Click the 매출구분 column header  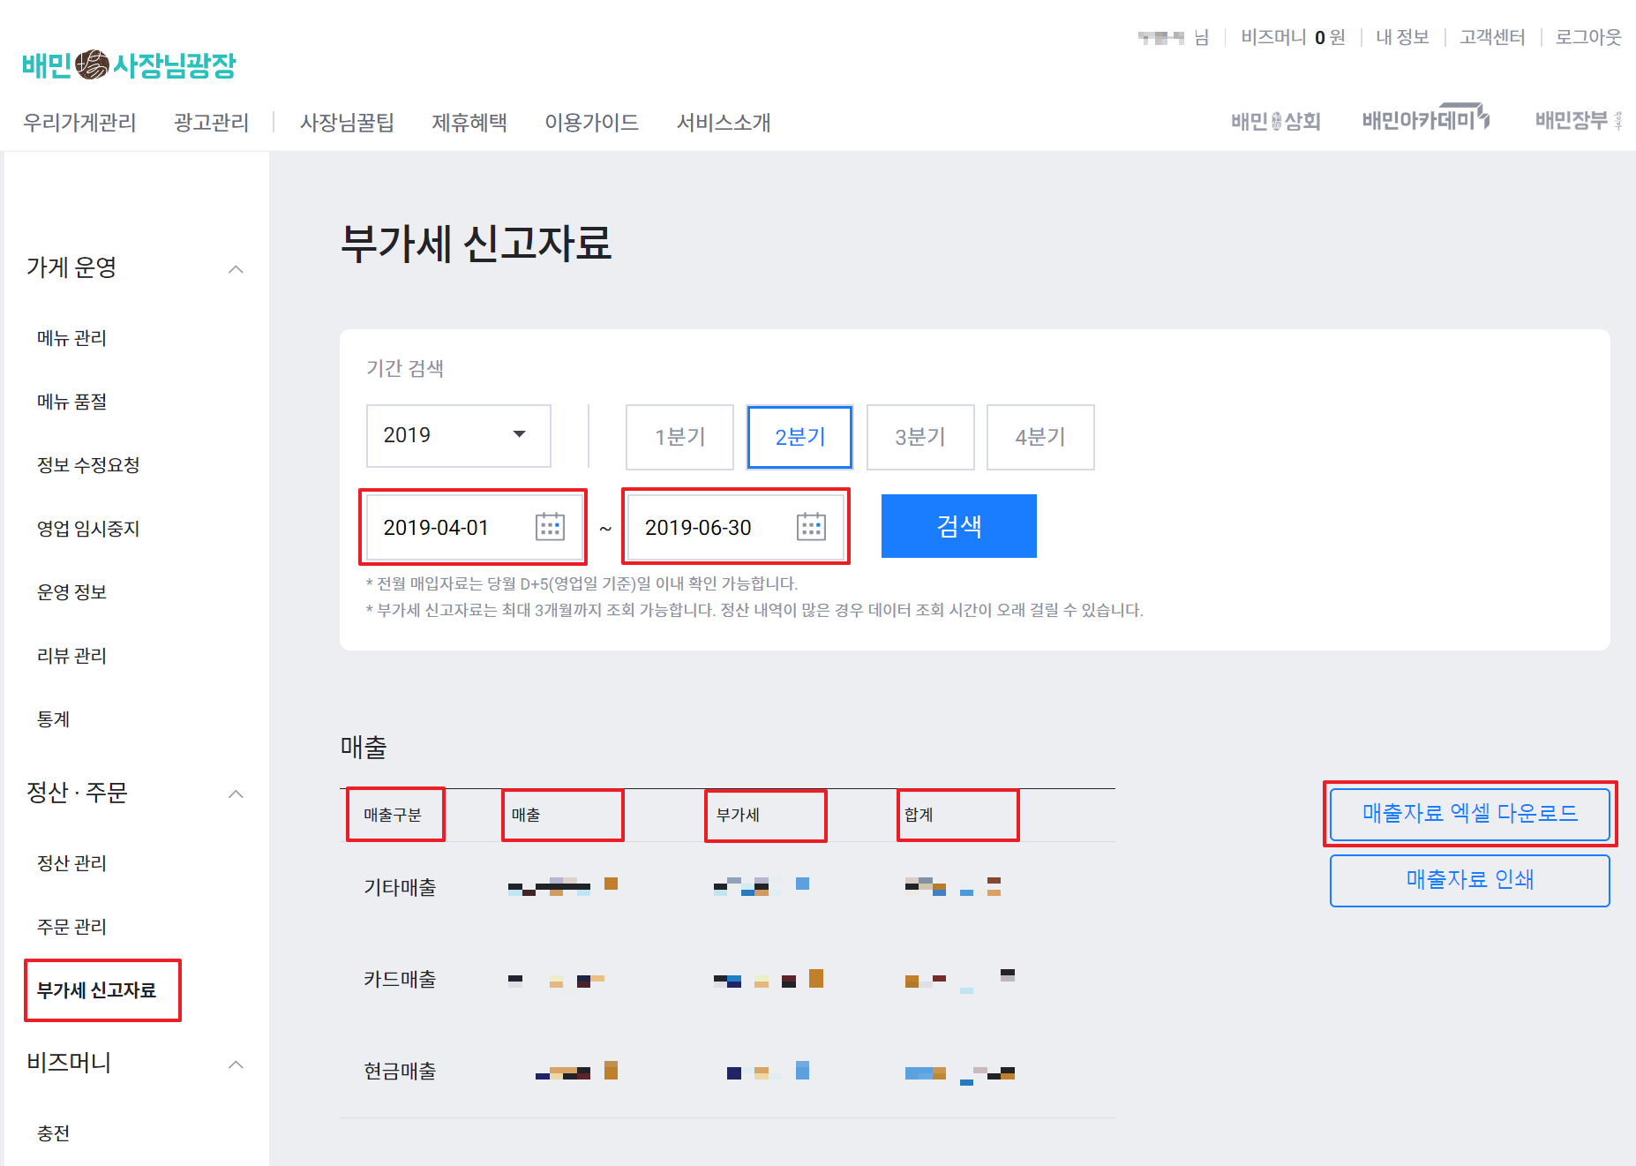393,815
